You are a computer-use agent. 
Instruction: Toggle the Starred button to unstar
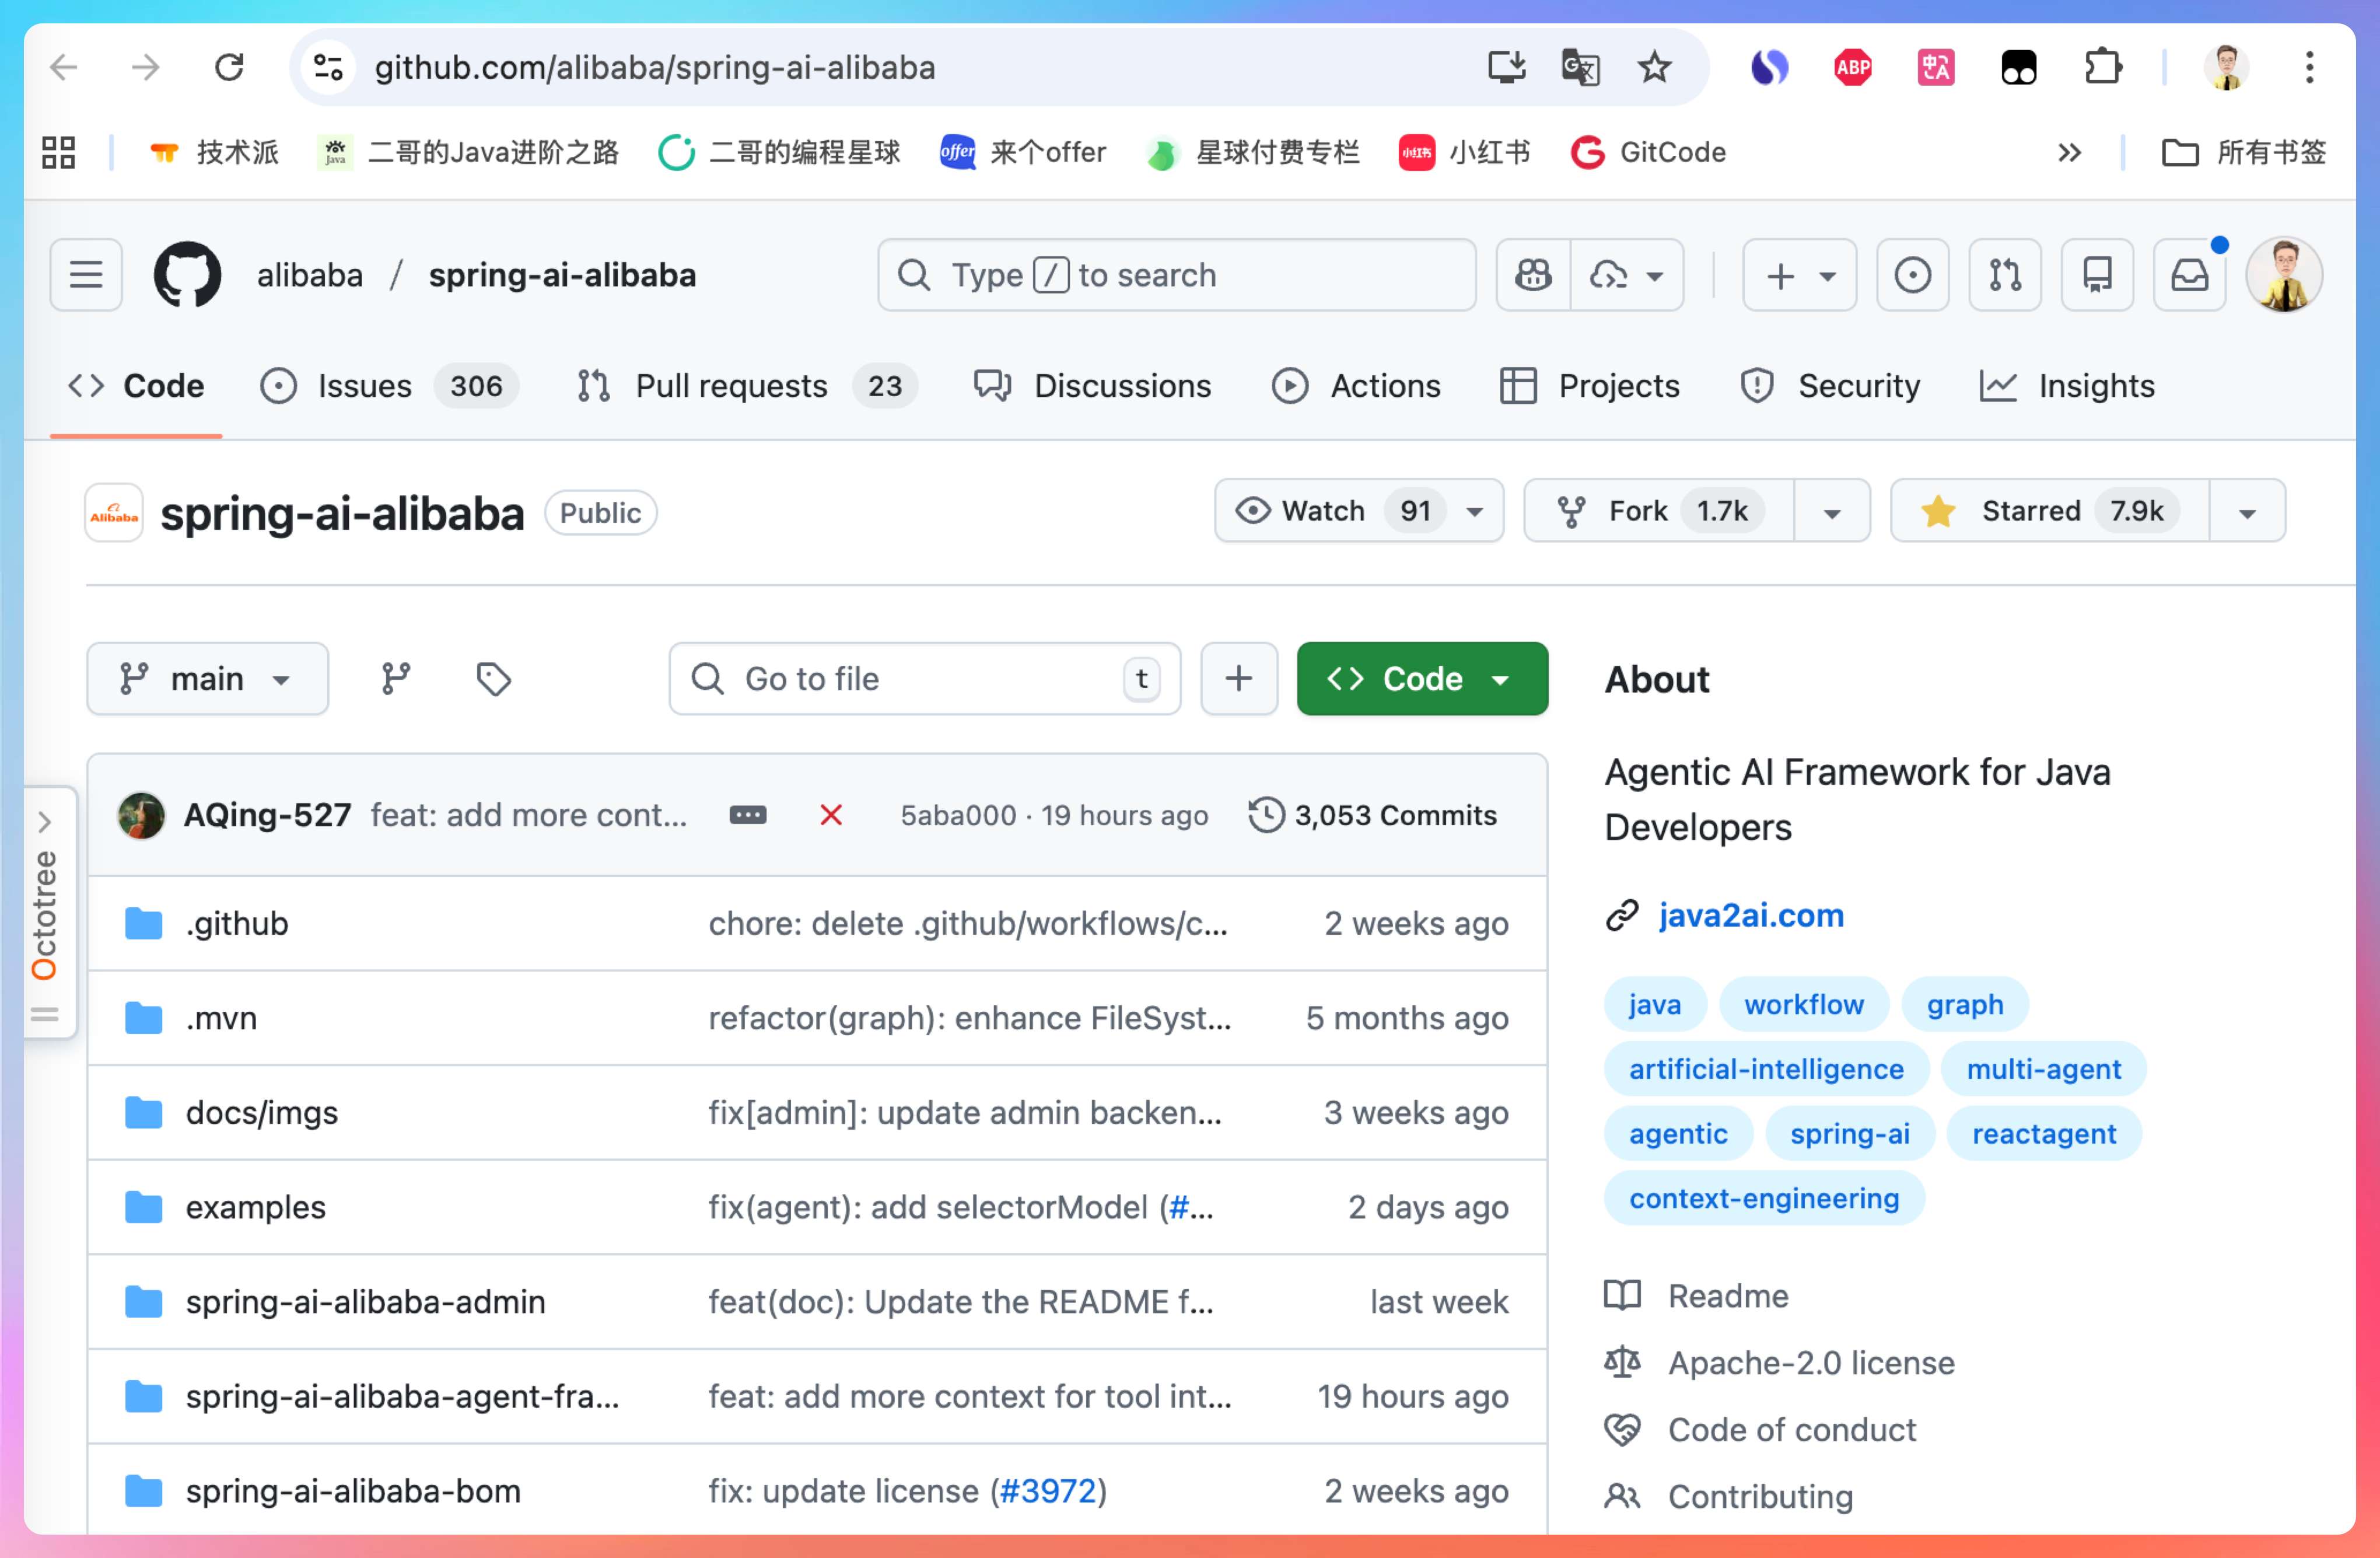click(2049, 511)
